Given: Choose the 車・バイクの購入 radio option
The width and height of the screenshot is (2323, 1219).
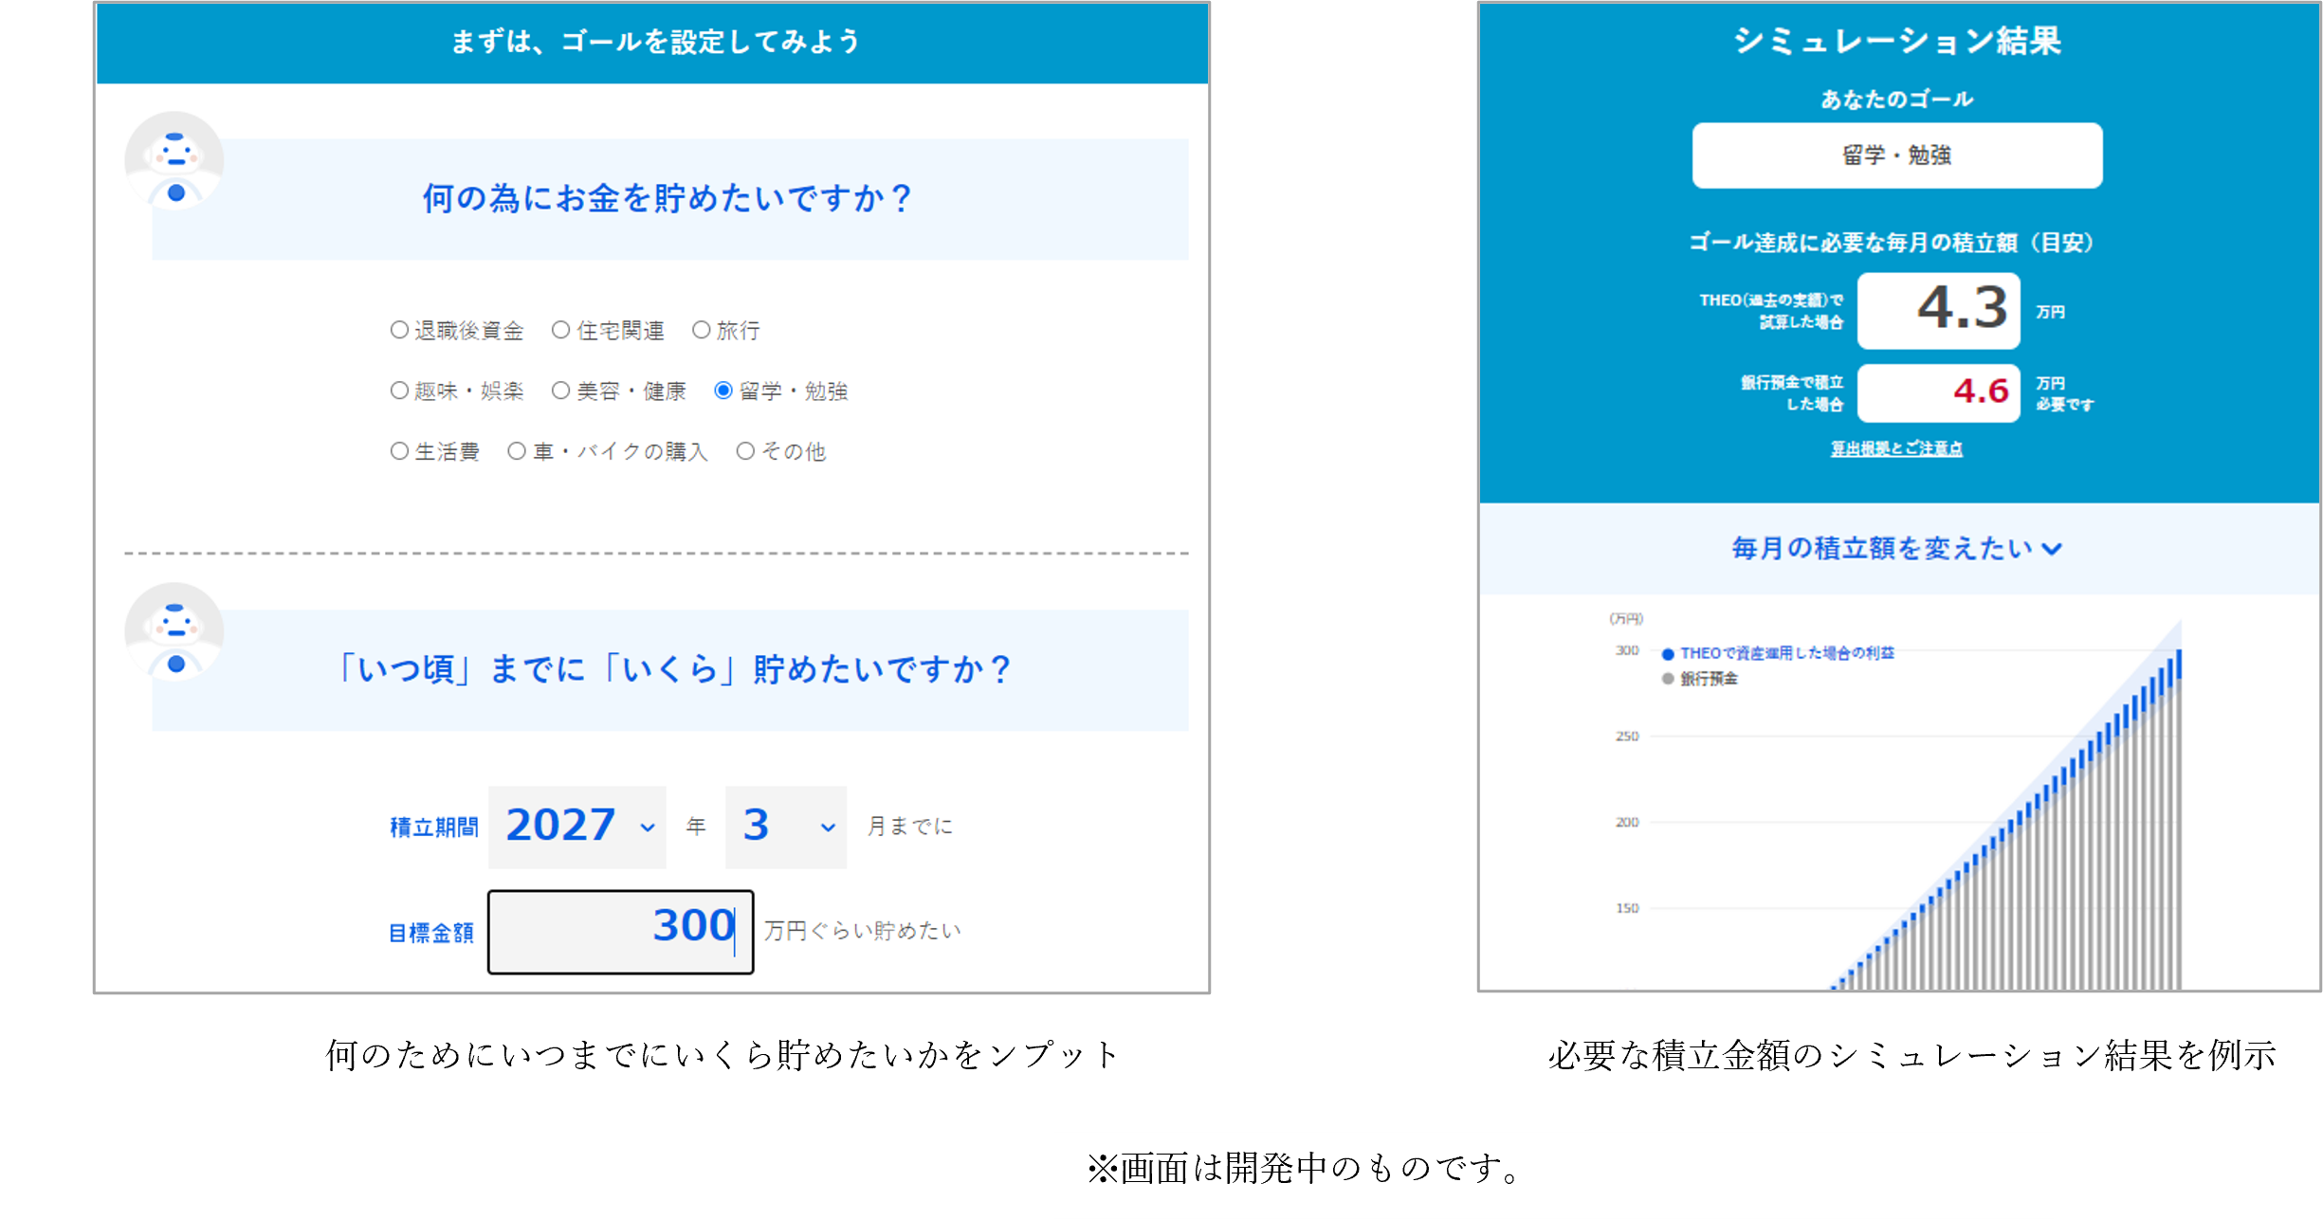Looking at the screenshot, I should click(517, 451).
